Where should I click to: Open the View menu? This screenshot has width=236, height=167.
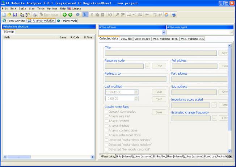(31, 9)
